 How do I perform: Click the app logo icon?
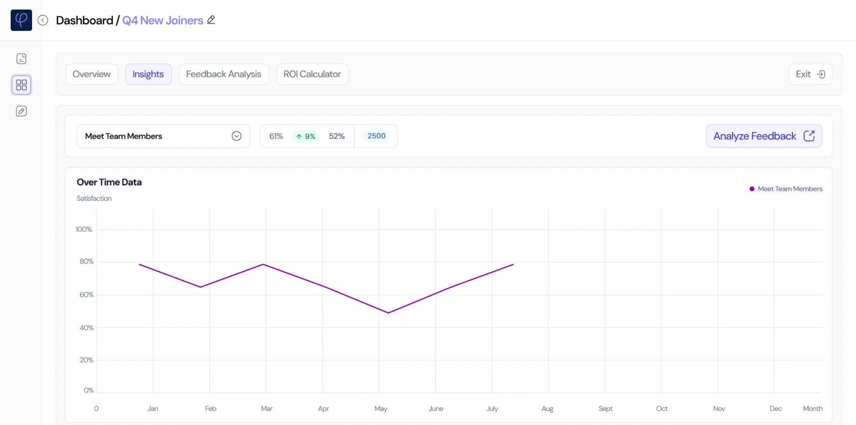21,20
